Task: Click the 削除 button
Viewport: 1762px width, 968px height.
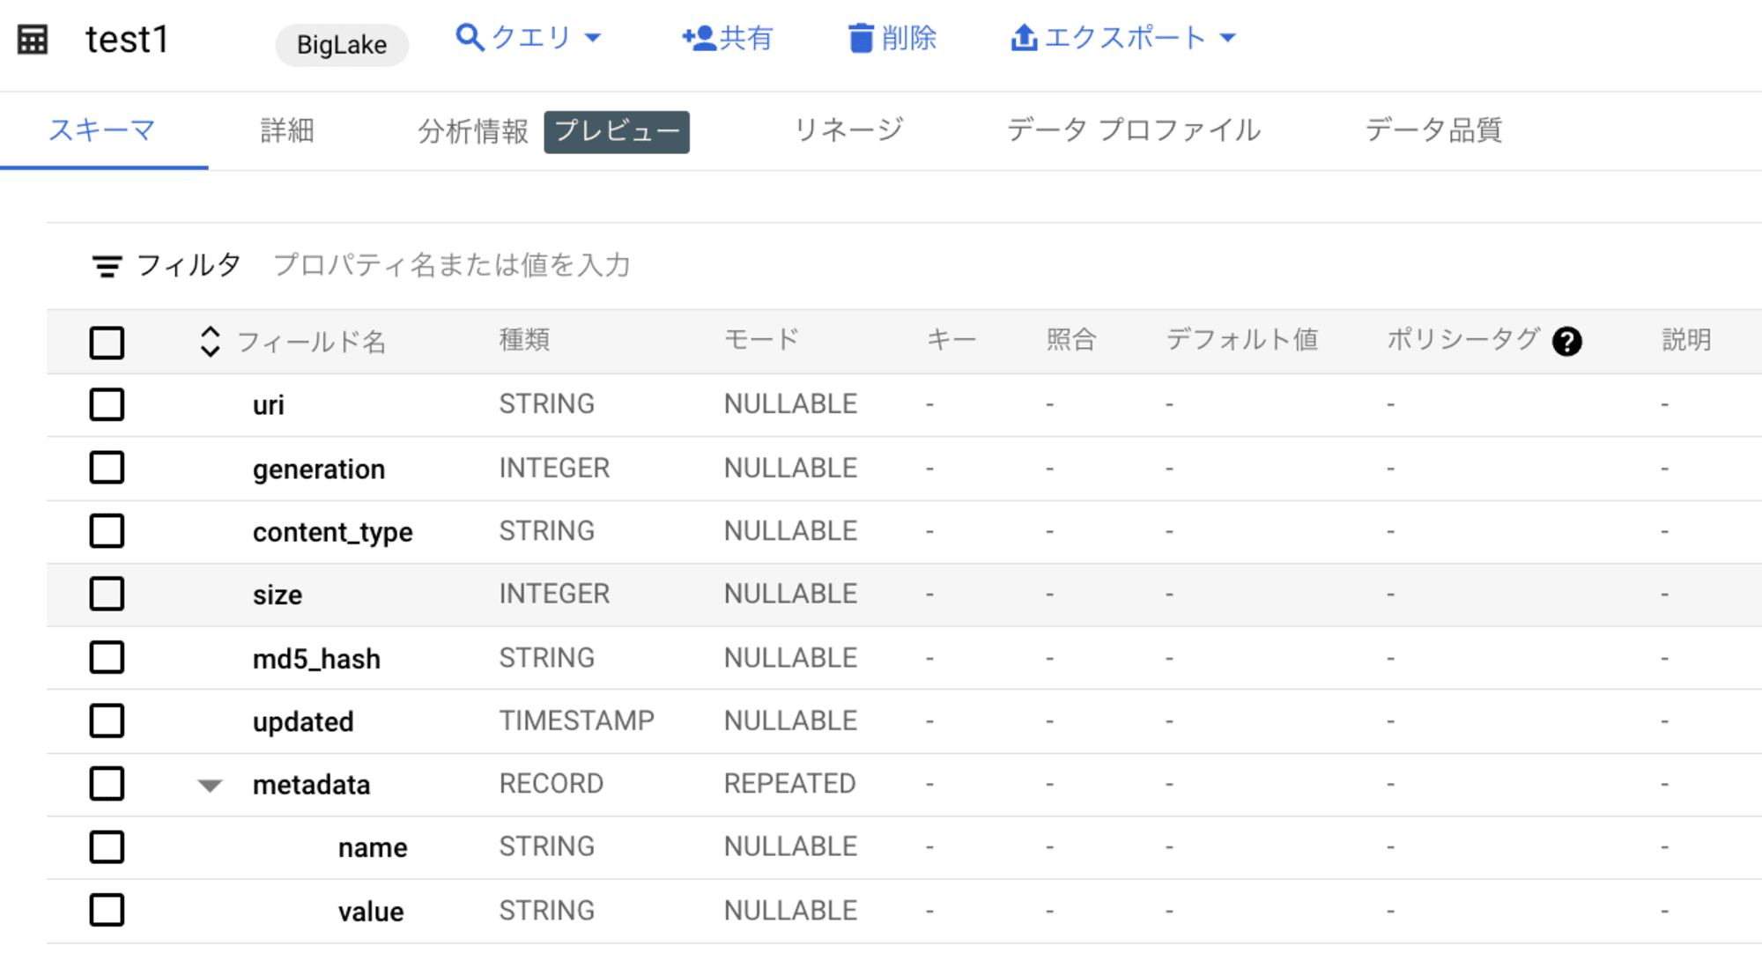Action: pyautogui.click(x=892, y=38)
